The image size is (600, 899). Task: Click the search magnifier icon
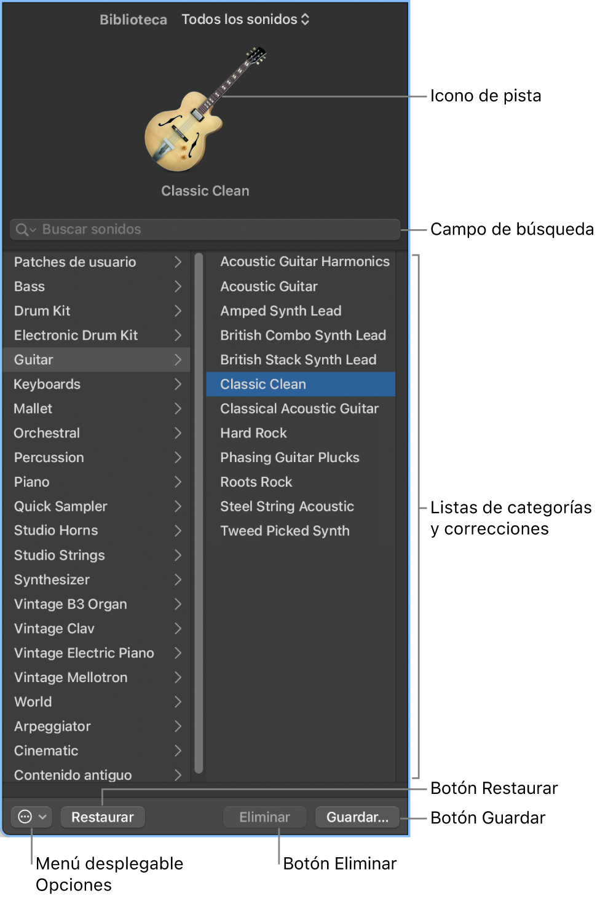[x=22, y=230]
